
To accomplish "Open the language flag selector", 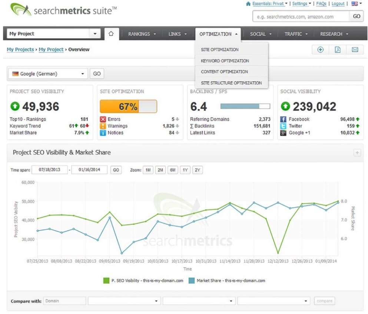I will [357, 3].
